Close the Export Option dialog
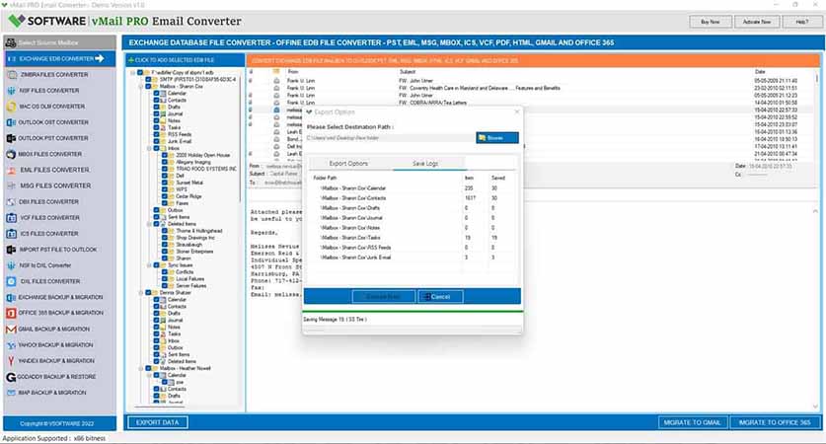Viewport: 826px width, 444px height. [x=517, y=111]
